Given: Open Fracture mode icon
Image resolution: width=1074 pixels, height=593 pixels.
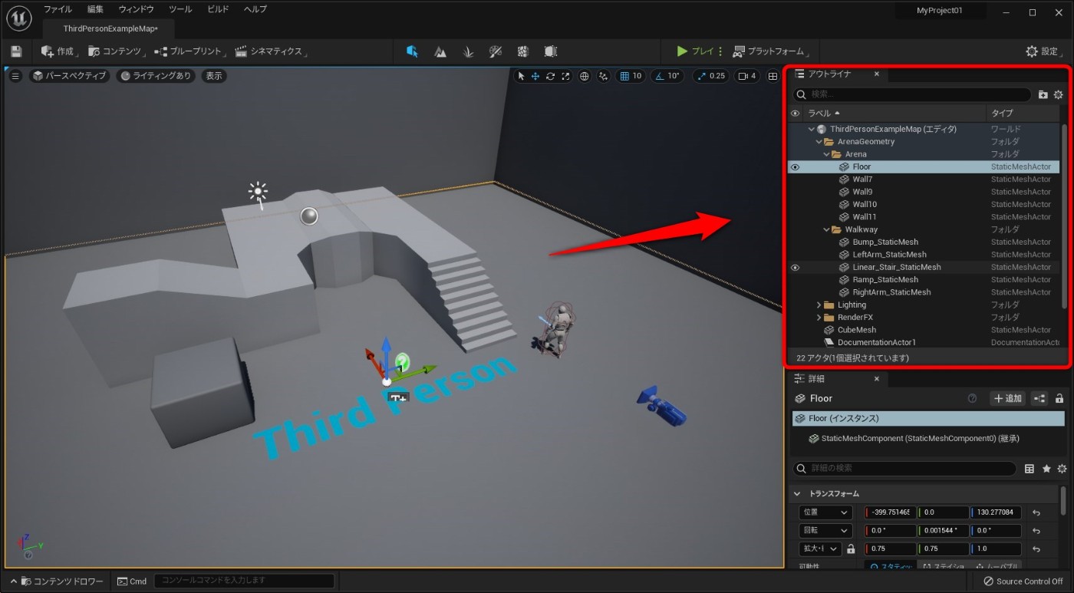Looking at the screenshot, I should (x=523, y=51).
